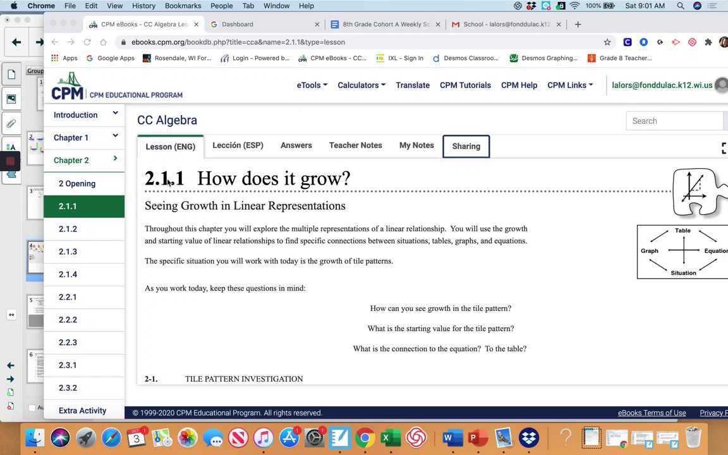Go to the browser home page
Screen dimensions: 728x455
click(x=103, y=42)
